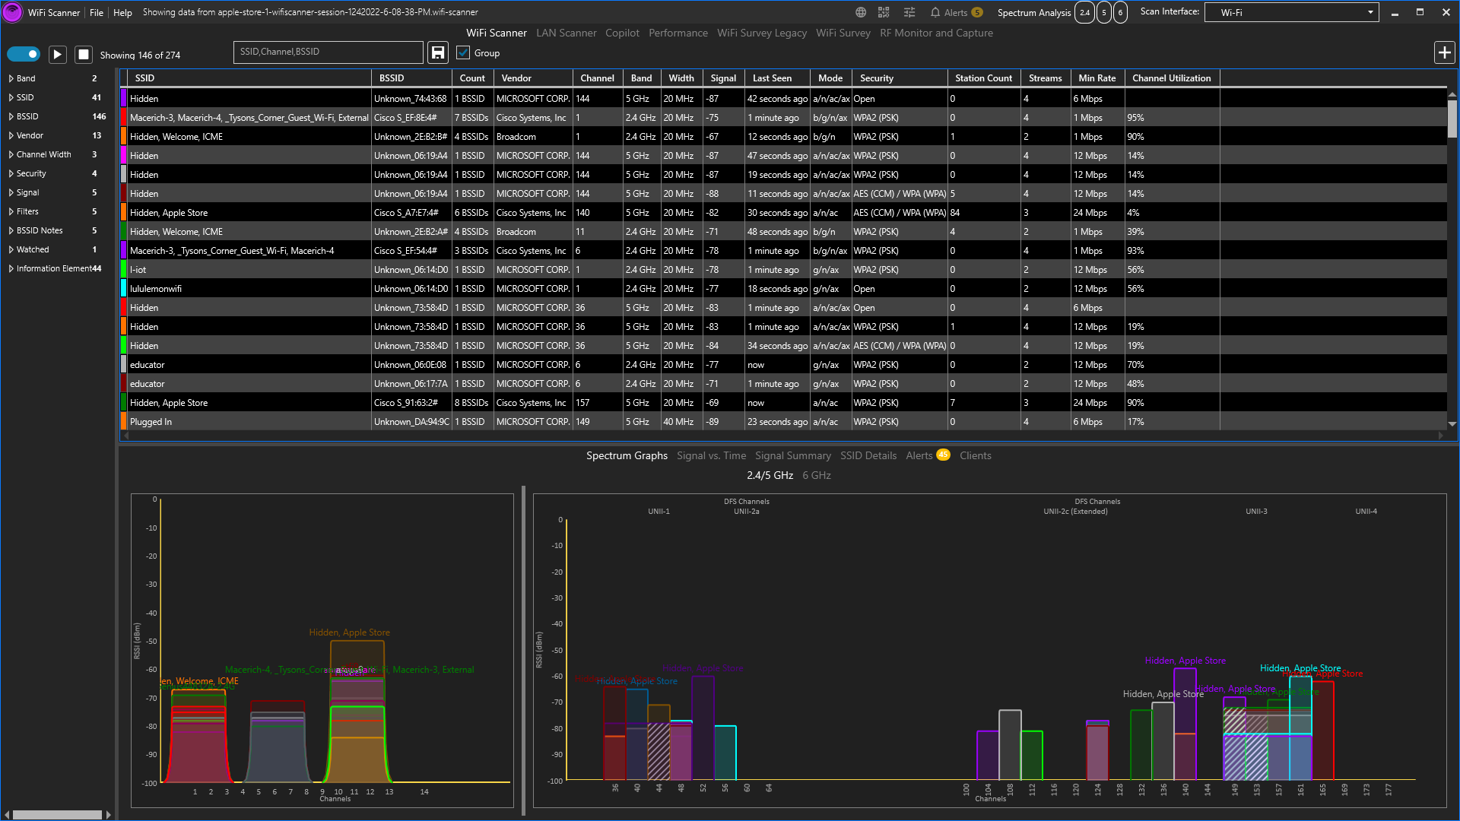Viewport: 1460px width, 821px height.
Task: Add a new column with plus button
Action: click(x=1444, y=52)
